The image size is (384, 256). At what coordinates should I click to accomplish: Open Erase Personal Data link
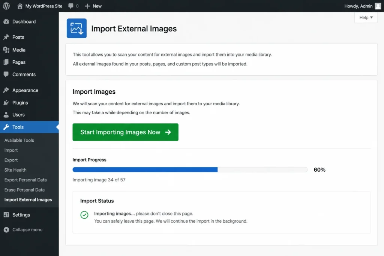(x=24, y=190)
